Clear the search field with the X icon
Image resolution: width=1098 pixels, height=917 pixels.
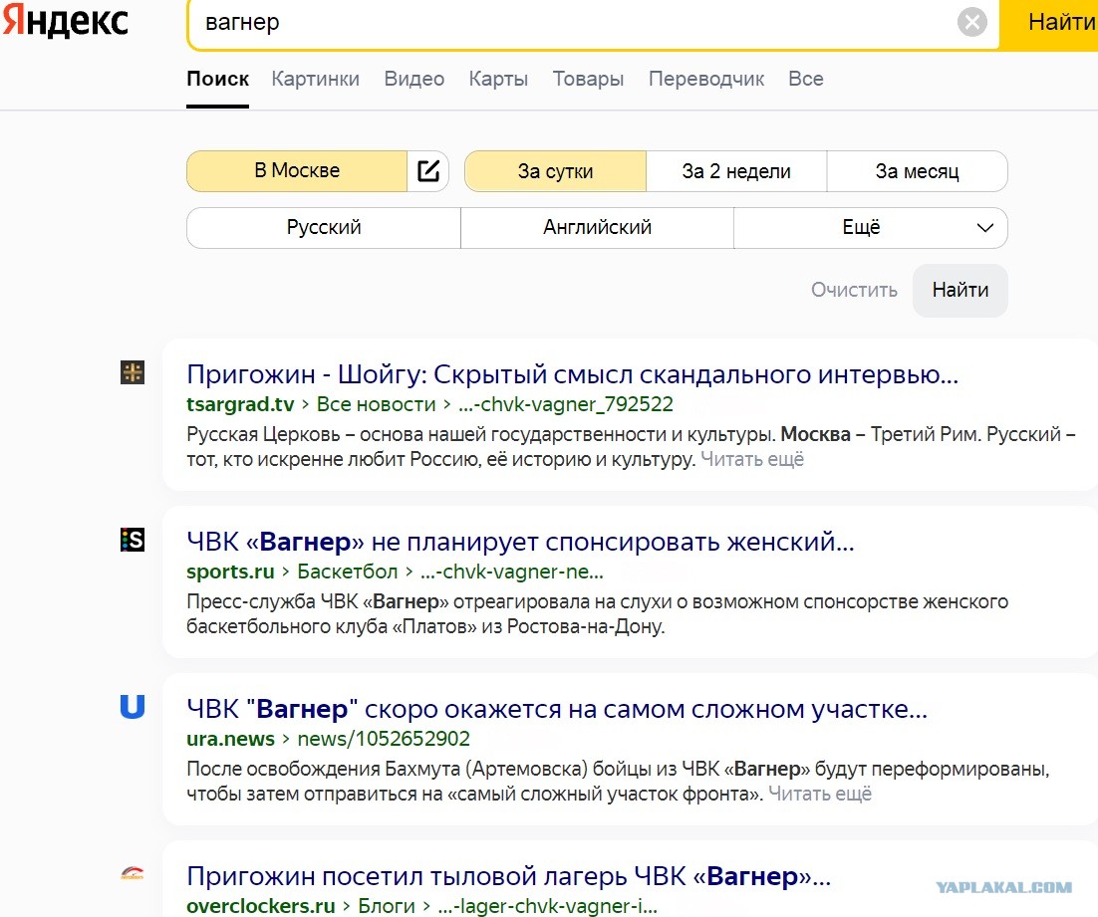click(x=971, y=22)
